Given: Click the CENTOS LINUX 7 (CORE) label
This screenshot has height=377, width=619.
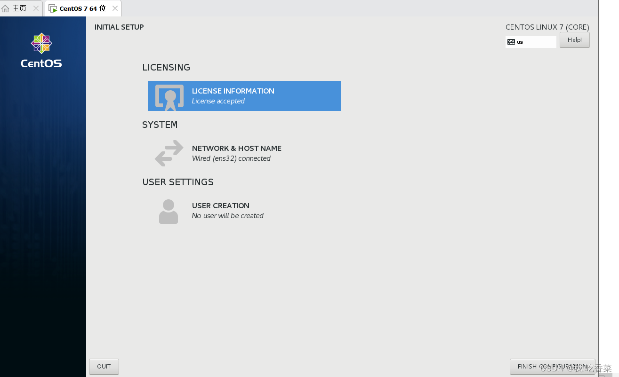Looking at the screenshot, I should [x=547, y=27].
